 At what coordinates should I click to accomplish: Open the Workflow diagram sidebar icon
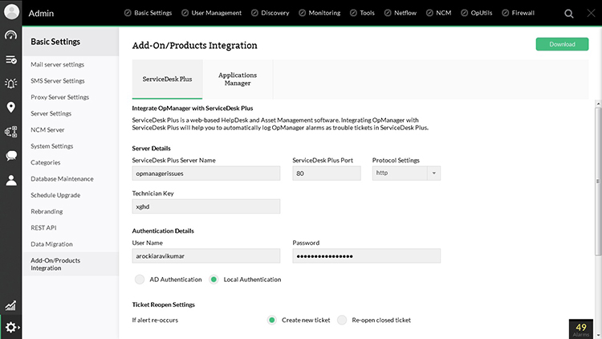click(x=11, y=132)
